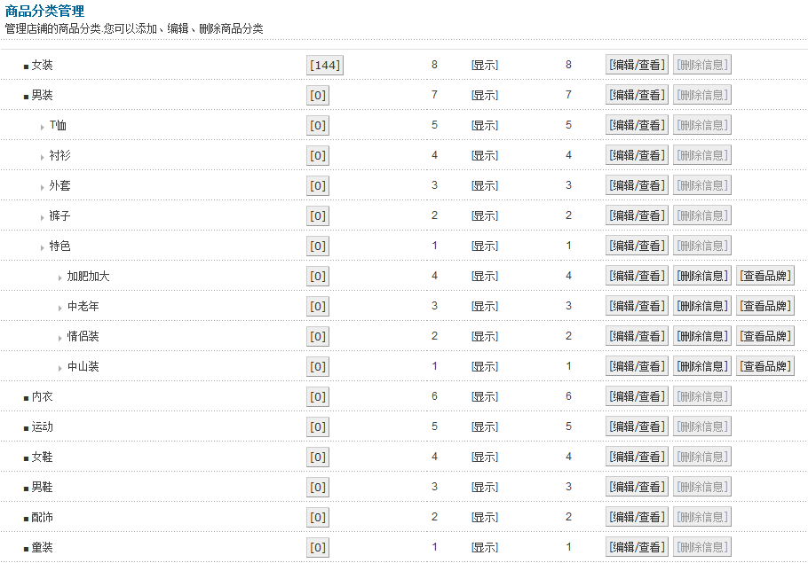Click the square bullet beside 内衣
The width and height of the screenshot is (808, 563).
click(x=26, y=398)
